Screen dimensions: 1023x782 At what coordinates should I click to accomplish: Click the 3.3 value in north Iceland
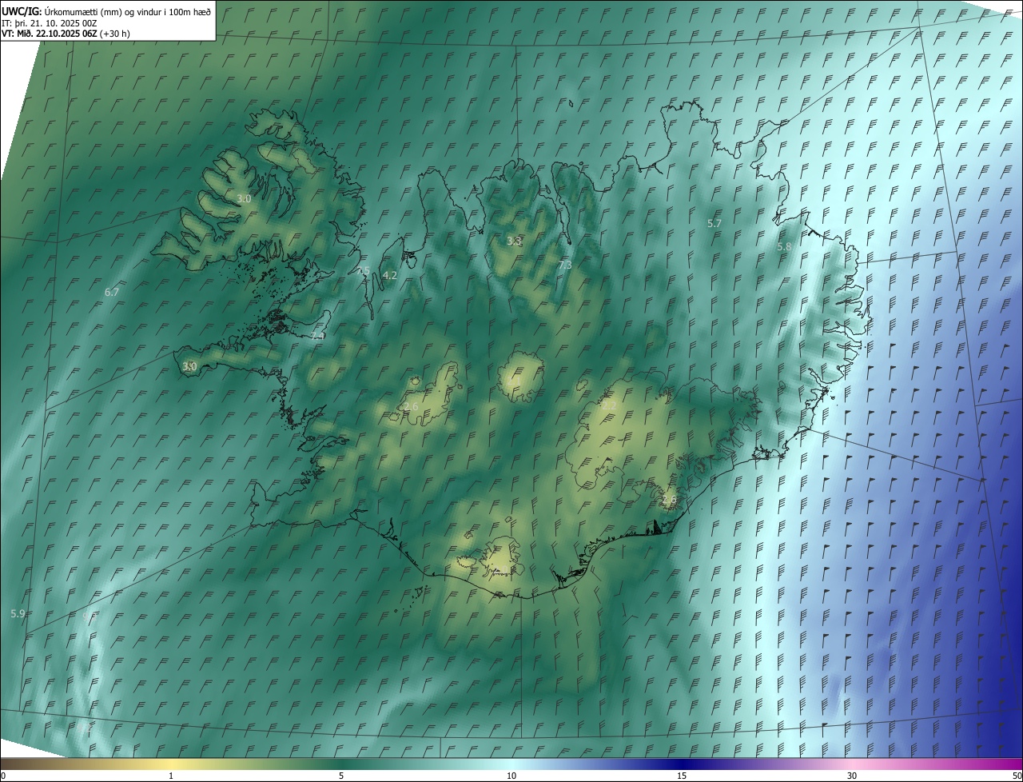[x=515, y=241]
